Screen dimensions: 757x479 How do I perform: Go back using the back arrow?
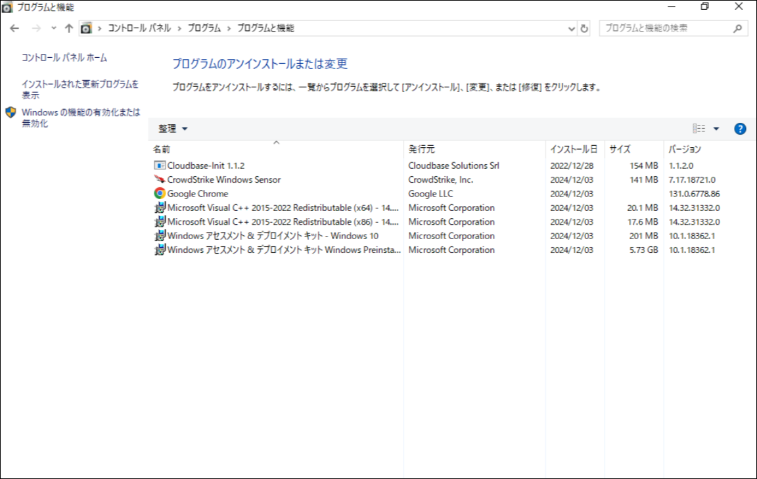14,28
